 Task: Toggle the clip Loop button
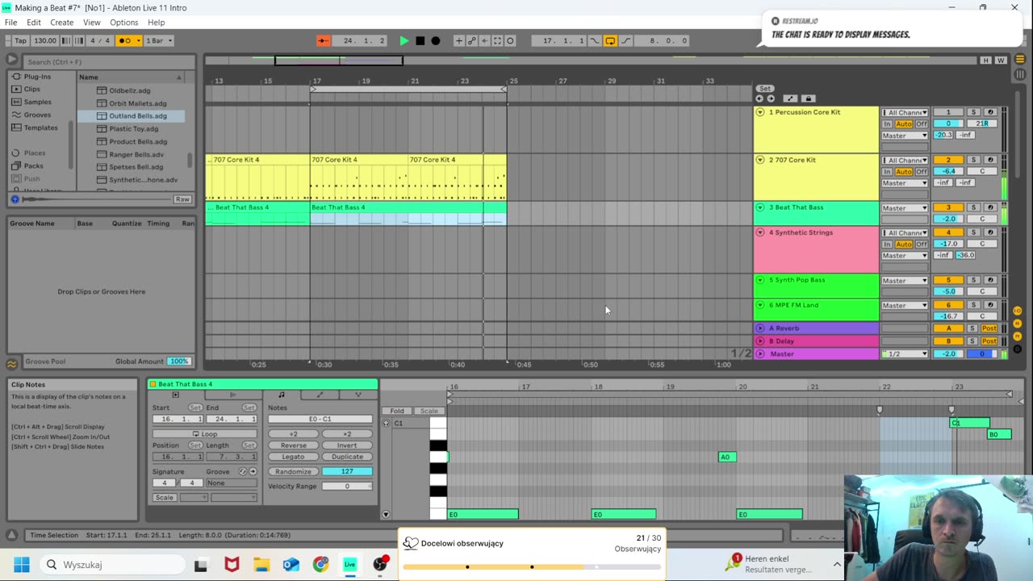[x=205, y=434]
